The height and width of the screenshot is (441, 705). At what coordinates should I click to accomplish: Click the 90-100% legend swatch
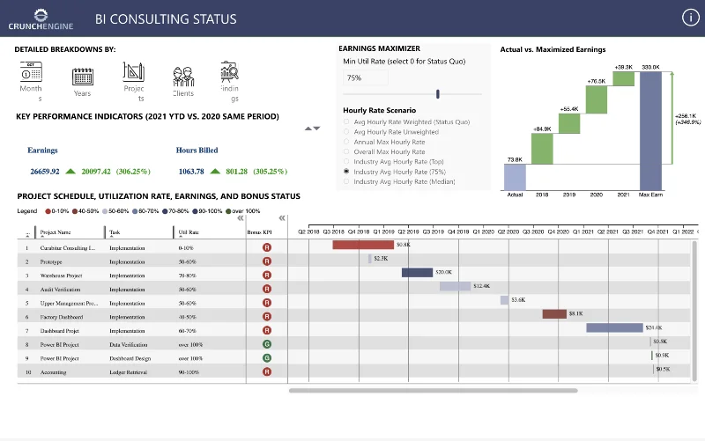coord(195,211)
